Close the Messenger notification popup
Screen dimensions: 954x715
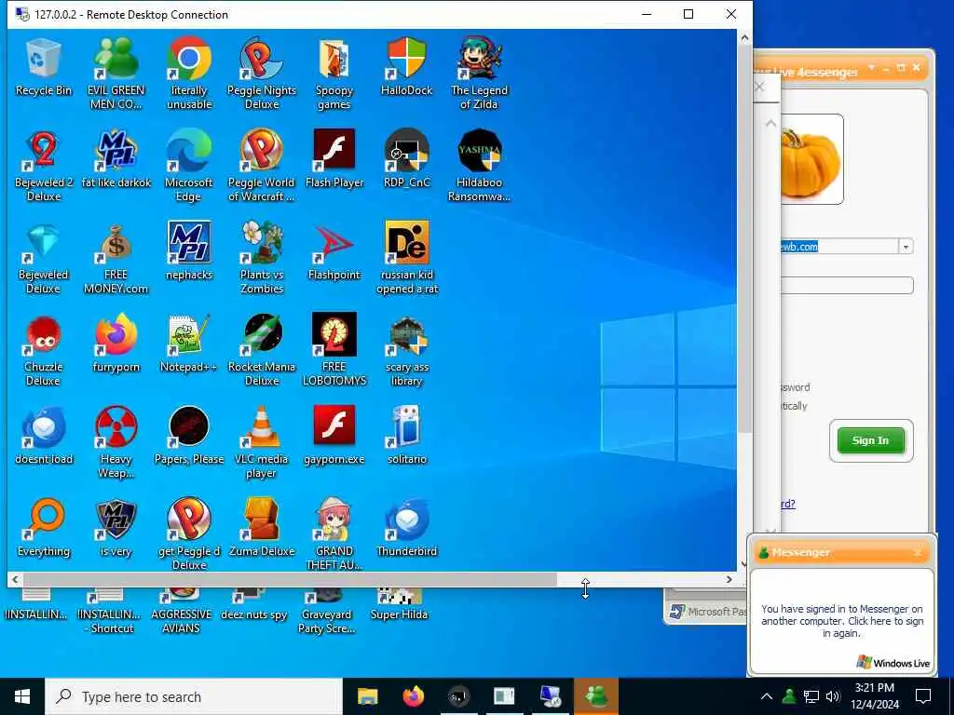[x=918, y=552]
